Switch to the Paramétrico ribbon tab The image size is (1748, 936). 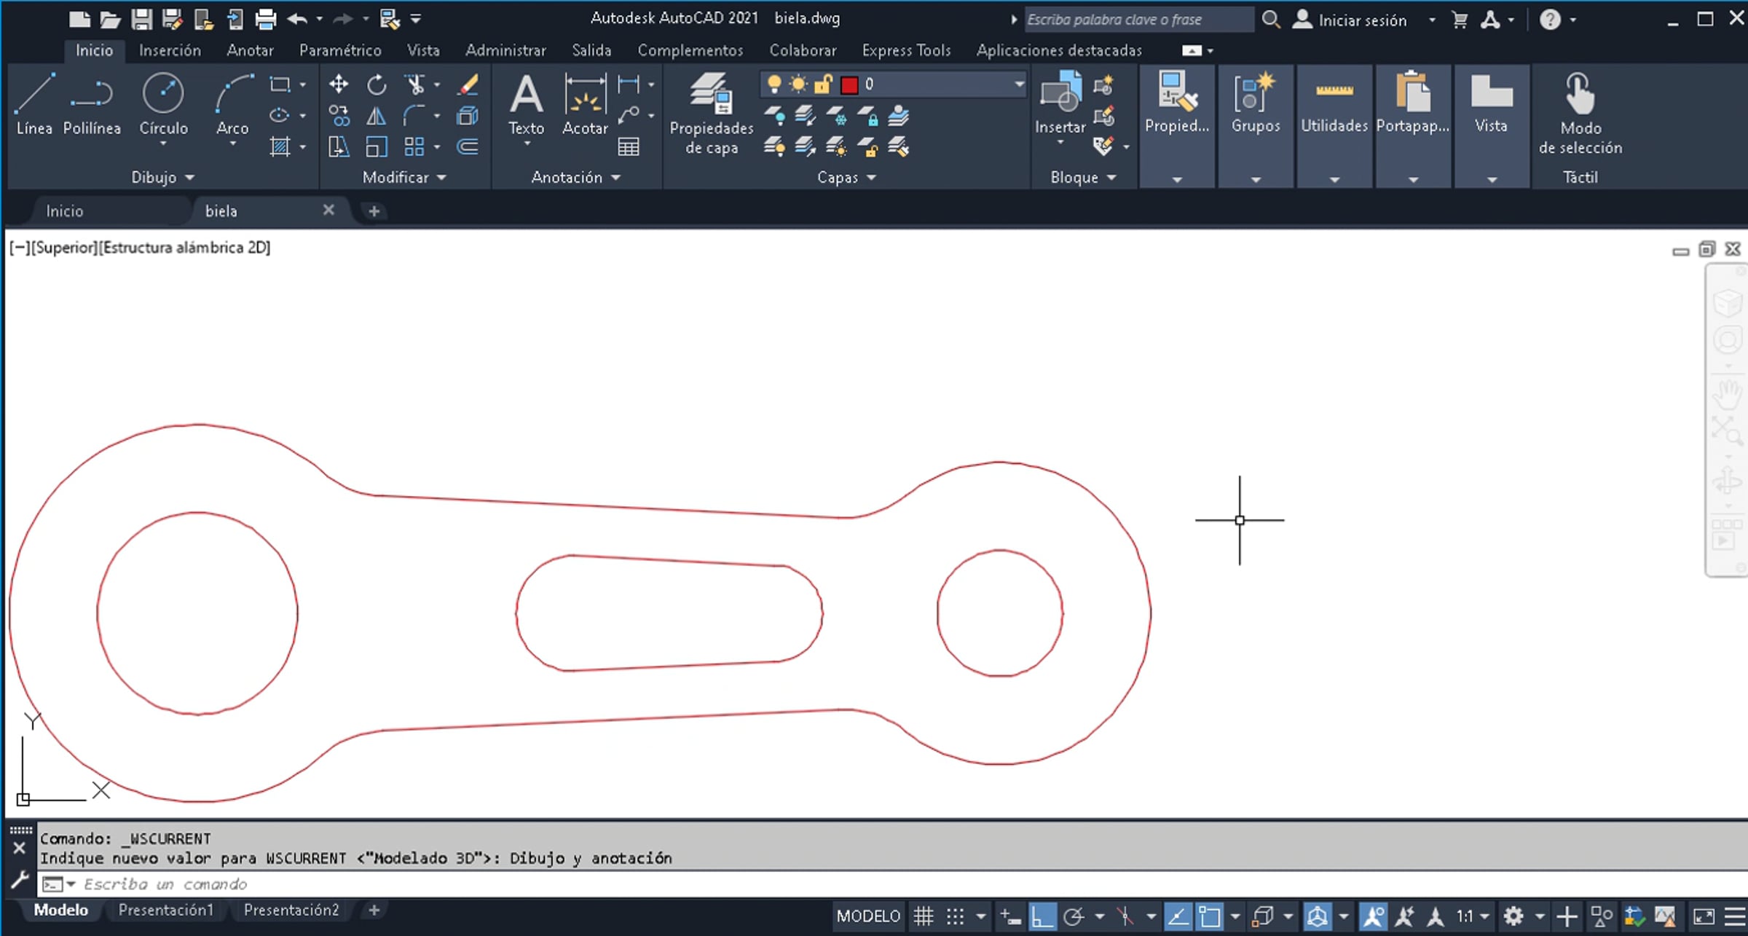pos(340,50)
